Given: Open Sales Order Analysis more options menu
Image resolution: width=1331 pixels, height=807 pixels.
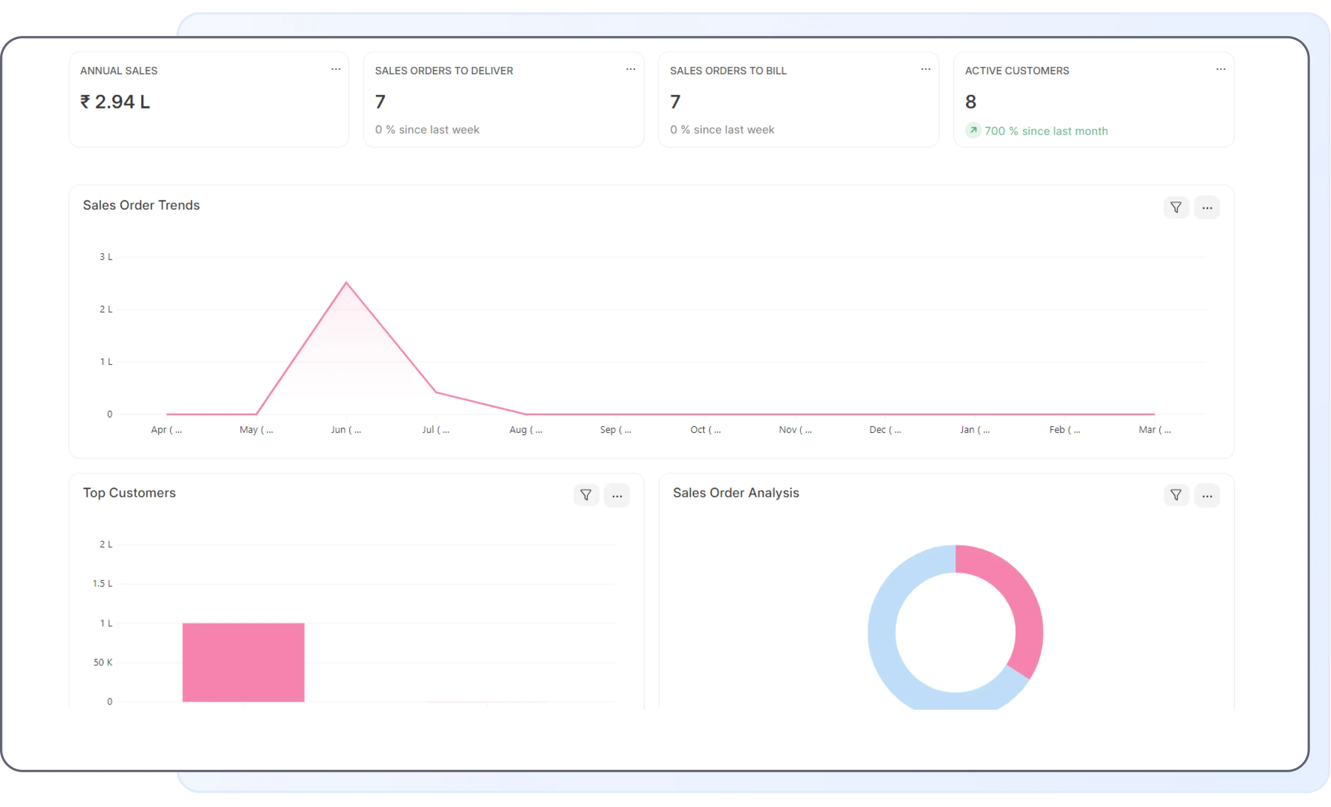Looking at the screenshot, I should coord(1207,495).
